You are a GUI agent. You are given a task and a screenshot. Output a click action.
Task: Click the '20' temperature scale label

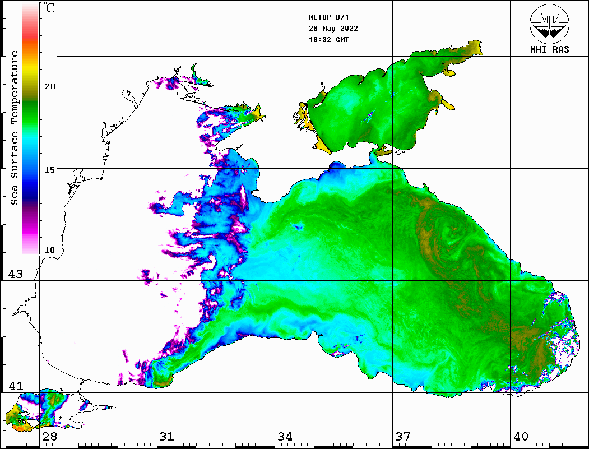50,86
